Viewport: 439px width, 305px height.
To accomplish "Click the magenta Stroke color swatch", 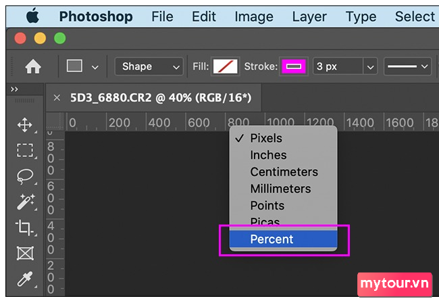I will tap(294, 66).
